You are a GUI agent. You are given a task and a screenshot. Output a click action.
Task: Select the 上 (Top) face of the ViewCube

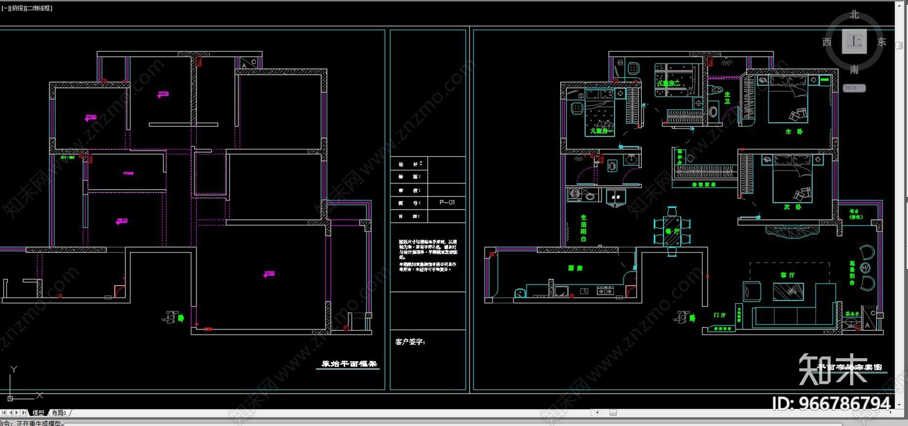(854, 41)
